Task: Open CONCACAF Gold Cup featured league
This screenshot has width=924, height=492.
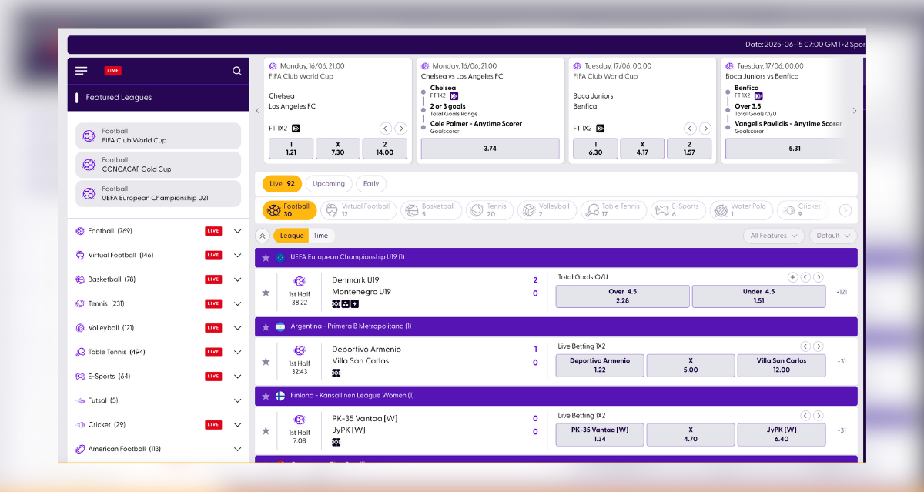Action: coord(158,165)
